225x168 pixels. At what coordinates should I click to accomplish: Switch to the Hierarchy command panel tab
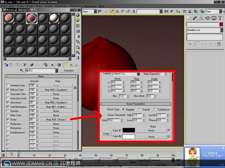(201, 18)
